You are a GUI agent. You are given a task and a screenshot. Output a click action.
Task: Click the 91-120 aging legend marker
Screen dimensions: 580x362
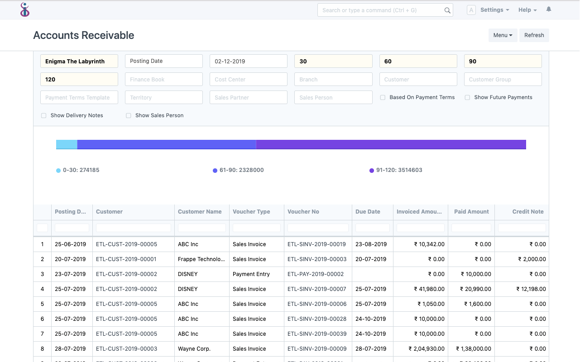pos(371,170)
